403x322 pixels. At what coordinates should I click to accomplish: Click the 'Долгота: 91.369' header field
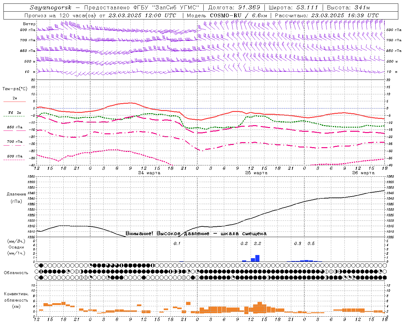[234, 8]
